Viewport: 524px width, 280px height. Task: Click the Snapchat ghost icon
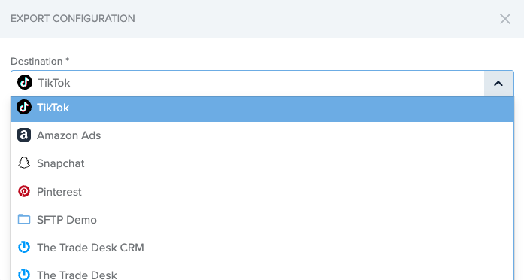click(x=24, y=163)
